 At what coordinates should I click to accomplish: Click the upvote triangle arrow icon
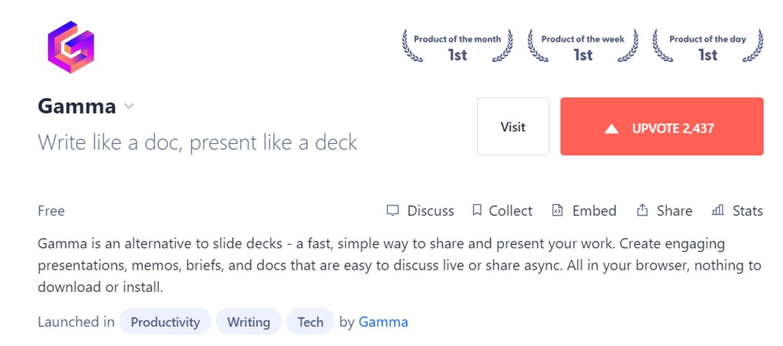click(611, 129)
